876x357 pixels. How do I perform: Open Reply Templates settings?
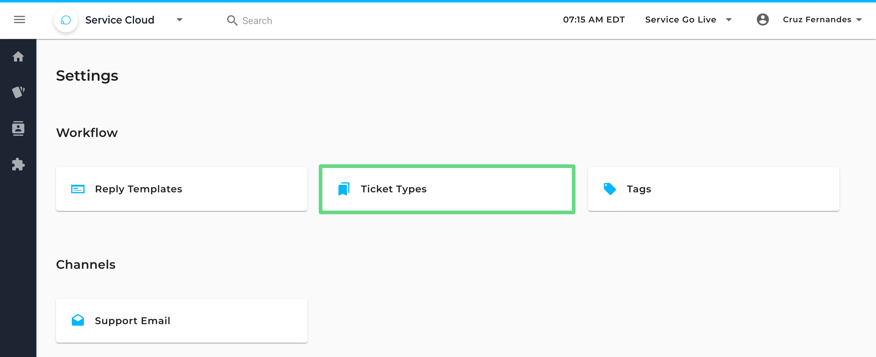[x=182, y=189]
